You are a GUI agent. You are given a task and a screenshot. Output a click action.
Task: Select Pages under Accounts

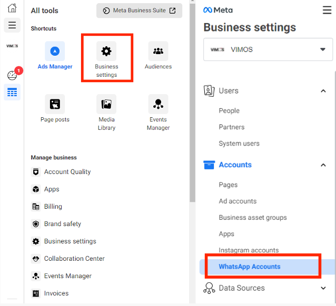pyautogui.click(x=228, y=185)
